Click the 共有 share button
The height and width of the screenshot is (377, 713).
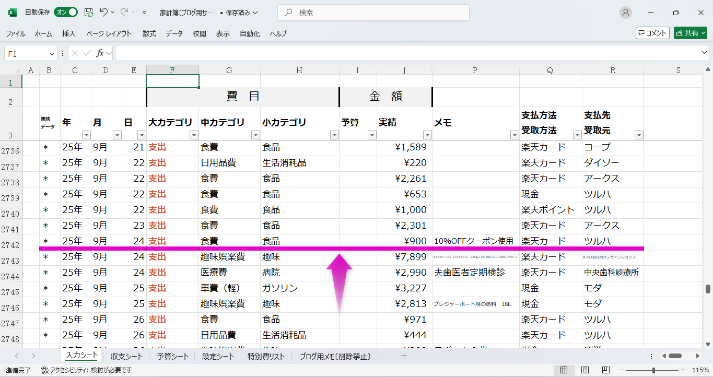click(690, 33)
